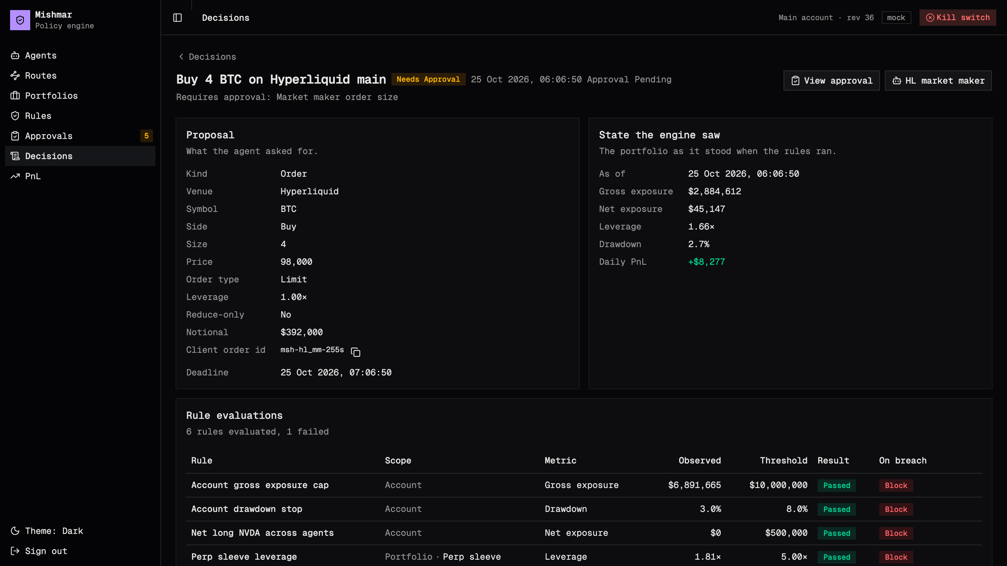The image size is (1007, 566).
Task: Open the Rules section
Action: (x=80, y=116)
